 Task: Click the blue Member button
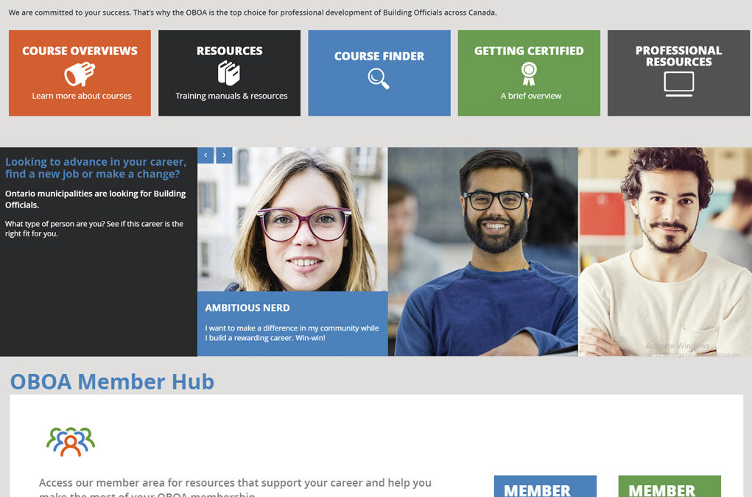(x=545, y=486)
